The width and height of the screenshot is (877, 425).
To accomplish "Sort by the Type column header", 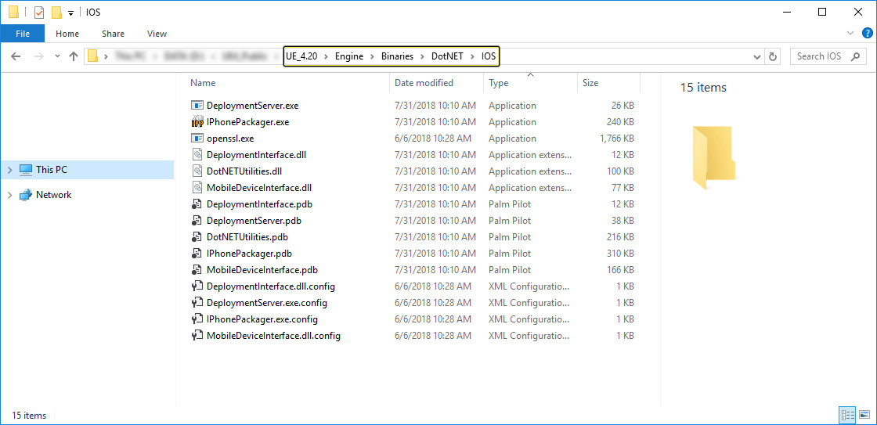I will (498, 83).
